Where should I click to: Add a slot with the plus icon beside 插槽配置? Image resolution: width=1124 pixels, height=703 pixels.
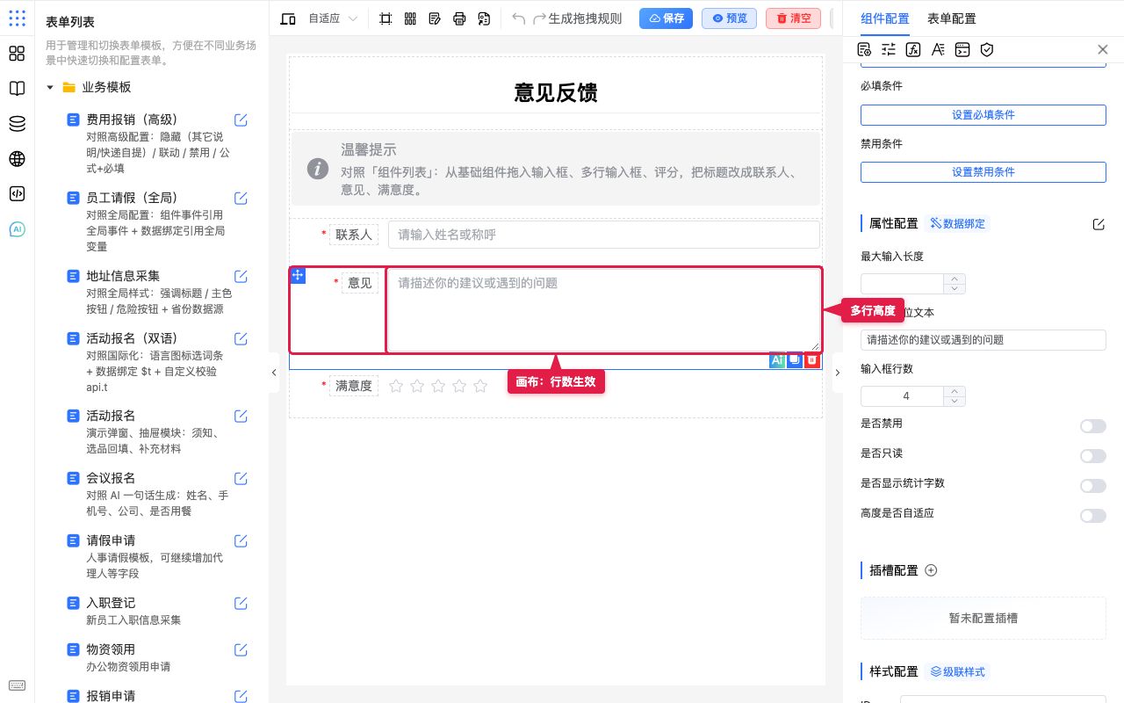932,570
